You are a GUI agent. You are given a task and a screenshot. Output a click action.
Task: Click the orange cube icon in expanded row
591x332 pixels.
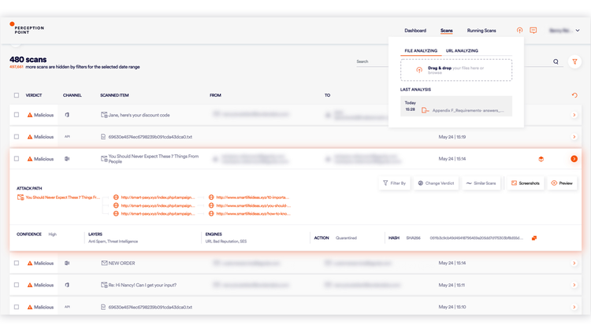tap(541, 159)
